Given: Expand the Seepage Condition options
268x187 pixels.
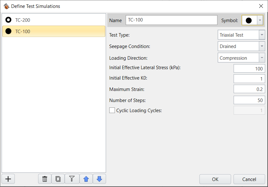Looking at the screenshot, I should tap(262, 46).
